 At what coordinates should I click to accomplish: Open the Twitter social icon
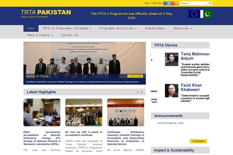169,3
